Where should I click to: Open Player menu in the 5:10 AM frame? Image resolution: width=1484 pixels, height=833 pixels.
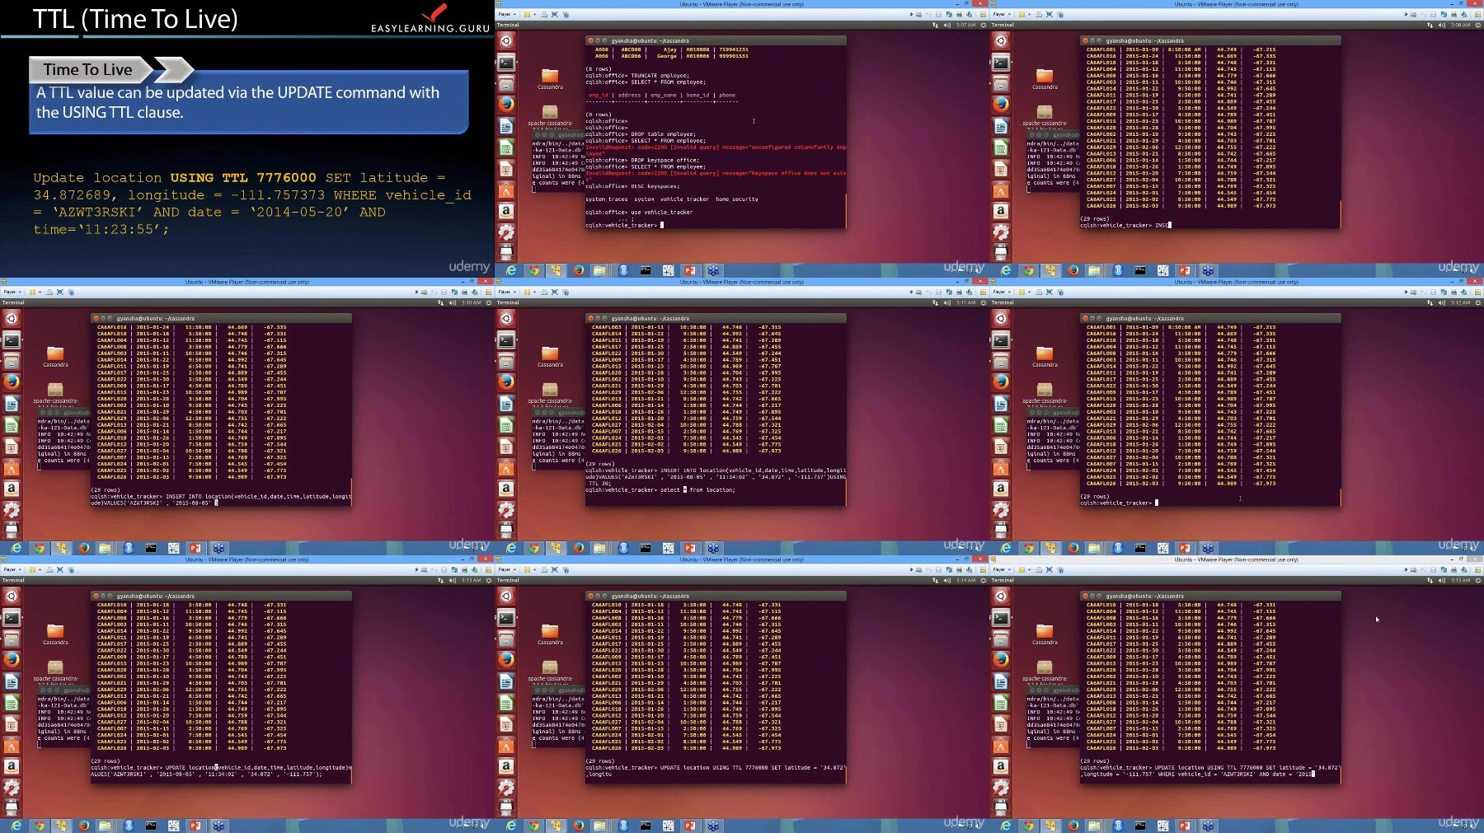point(12,292)
